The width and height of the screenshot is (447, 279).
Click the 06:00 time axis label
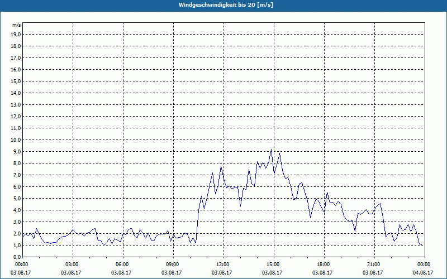coord(123,264)
